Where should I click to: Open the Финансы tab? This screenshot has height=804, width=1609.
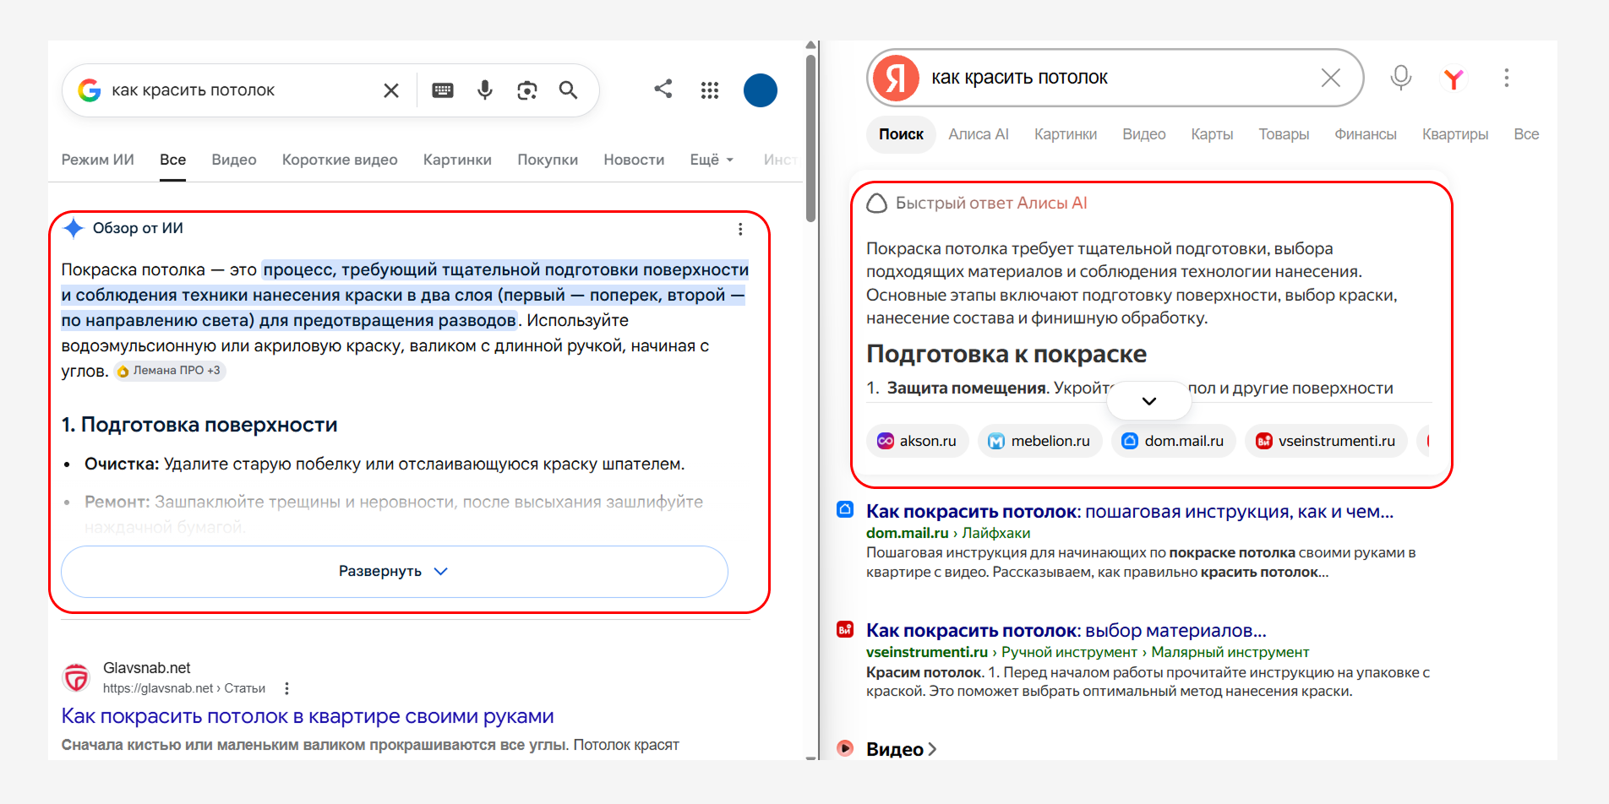tap(1366, 134)
